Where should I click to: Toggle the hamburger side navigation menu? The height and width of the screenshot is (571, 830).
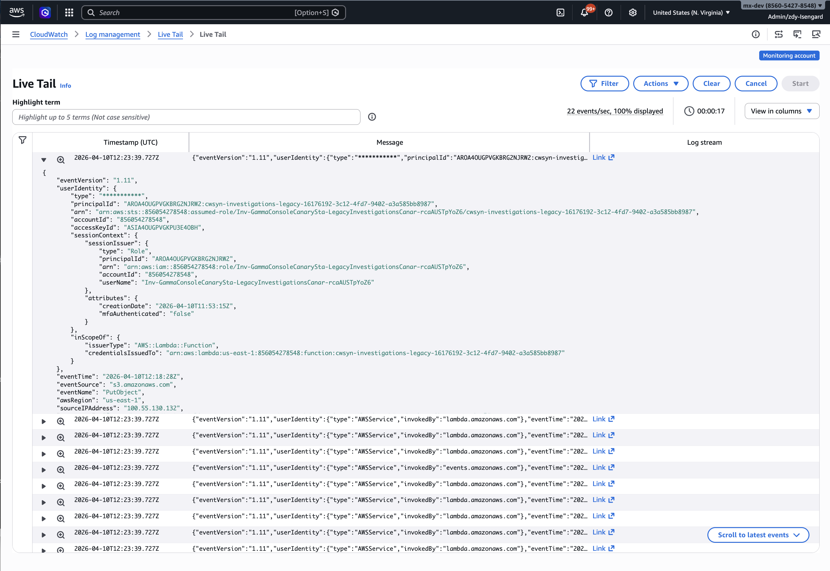click(16, 34)
